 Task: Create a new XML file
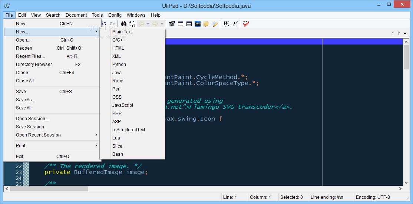pos(132,56)
